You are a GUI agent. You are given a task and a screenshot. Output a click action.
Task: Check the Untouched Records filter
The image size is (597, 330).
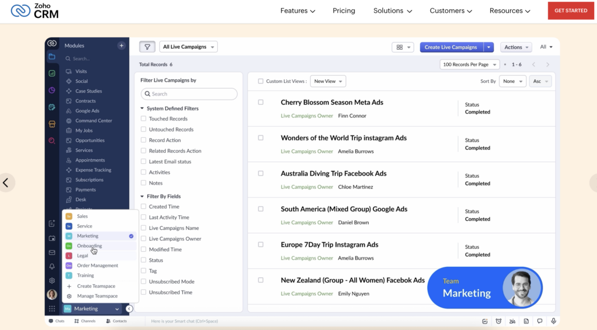pyautogui.click(x=144, y=129)
